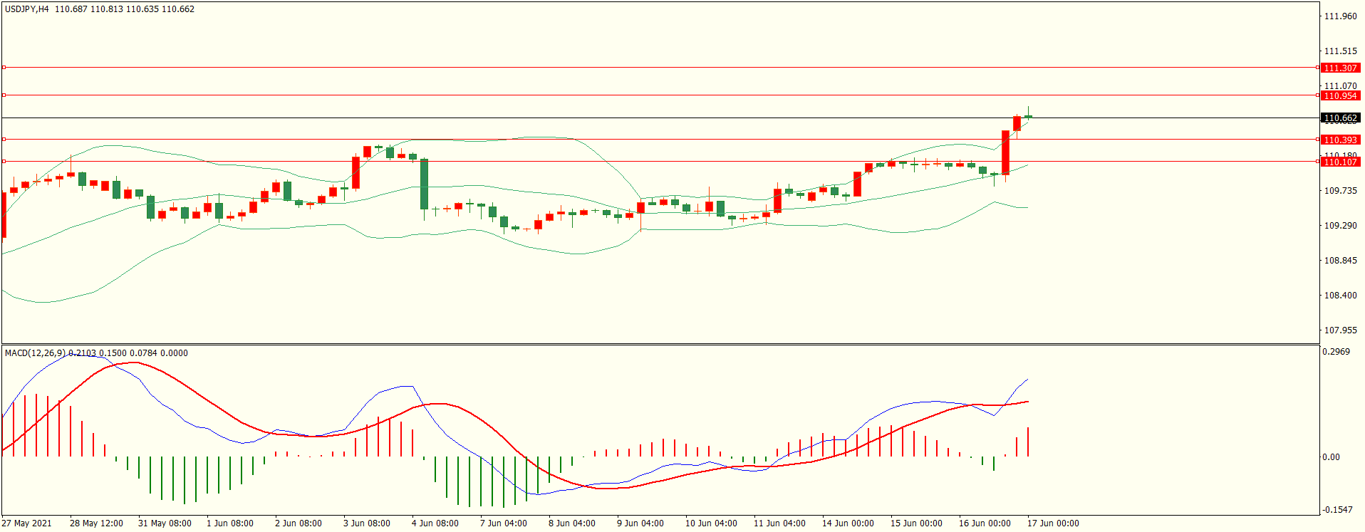Click the 0.2969 MACD scale value
This screenshot has width=1365, height=532.
click(1335, 352)
